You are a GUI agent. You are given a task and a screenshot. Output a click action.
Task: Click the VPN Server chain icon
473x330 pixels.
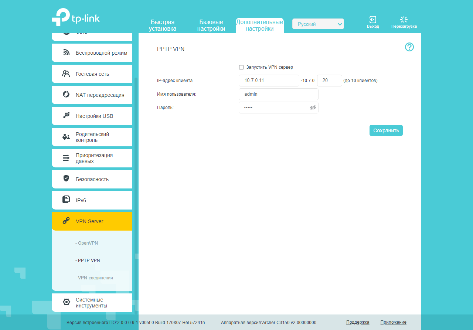[66, 221]
